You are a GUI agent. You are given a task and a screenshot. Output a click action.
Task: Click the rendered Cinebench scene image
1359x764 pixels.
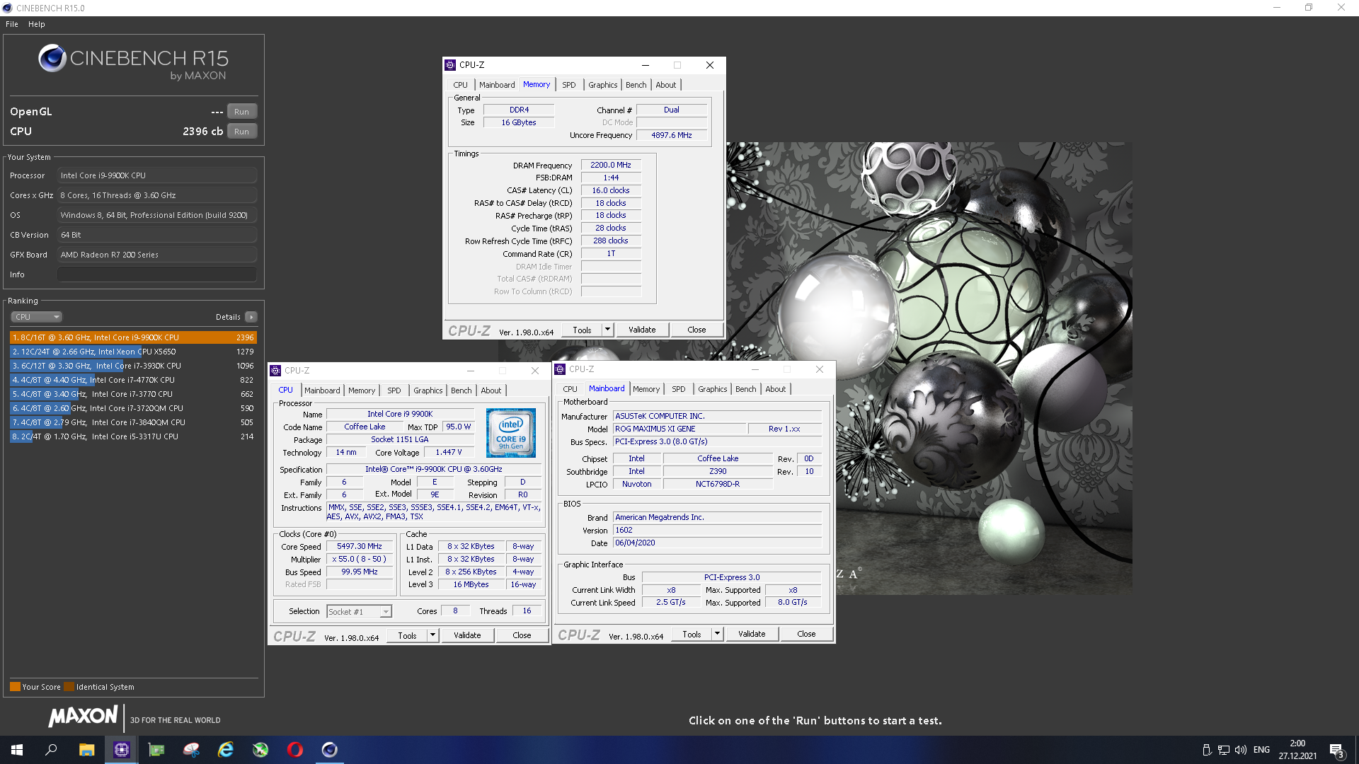point(984,368)
